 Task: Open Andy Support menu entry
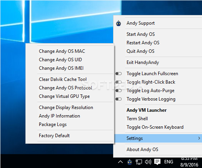click(x=140, y=23)
